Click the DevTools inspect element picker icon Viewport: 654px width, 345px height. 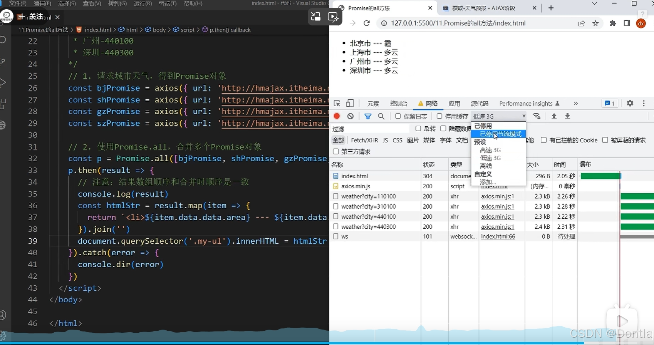(x=337, y=104)
